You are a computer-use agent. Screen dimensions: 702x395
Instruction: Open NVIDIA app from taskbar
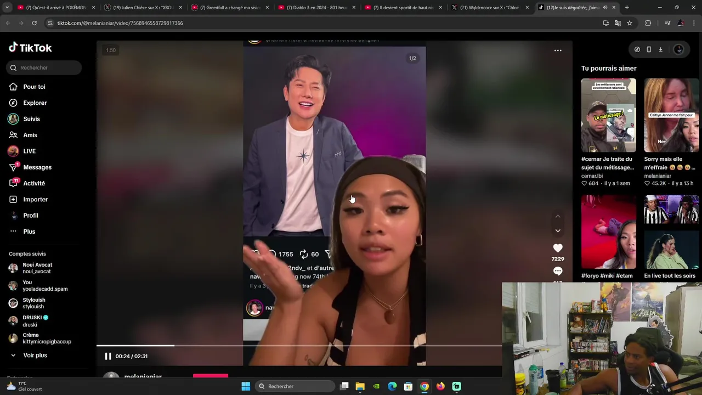pos(376,386)
